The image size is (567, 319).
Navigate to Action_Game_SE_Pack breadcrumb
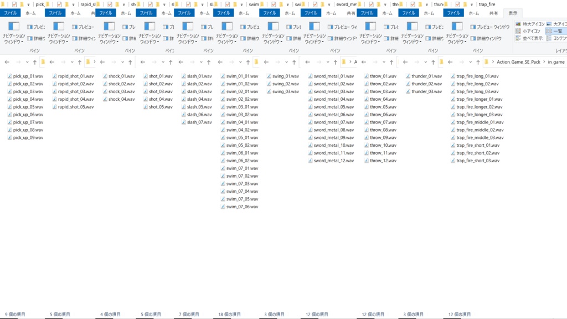[518, 62]
